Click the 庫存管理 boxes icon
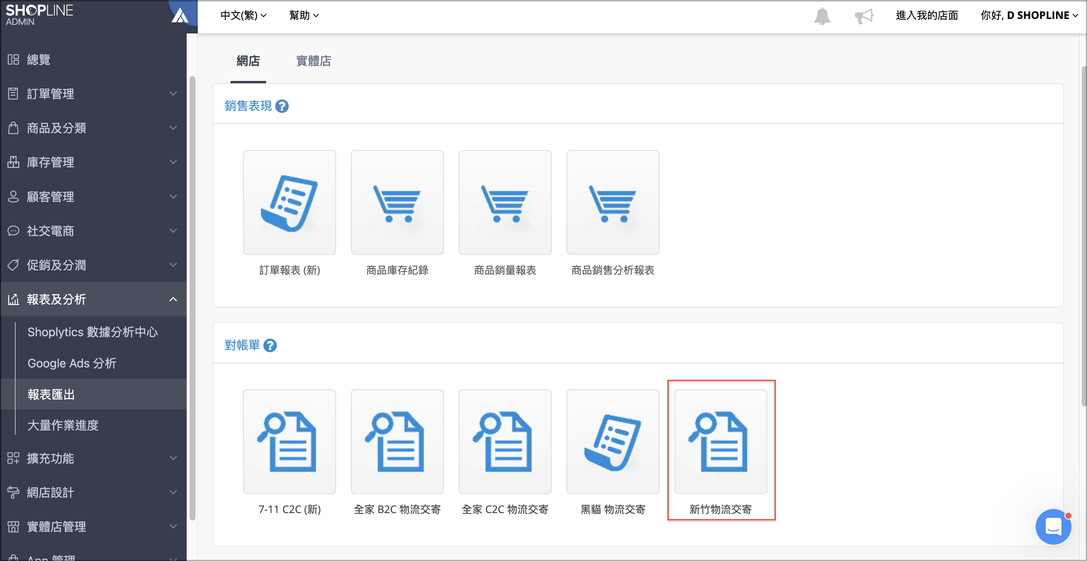 click(x=13, y=162)
